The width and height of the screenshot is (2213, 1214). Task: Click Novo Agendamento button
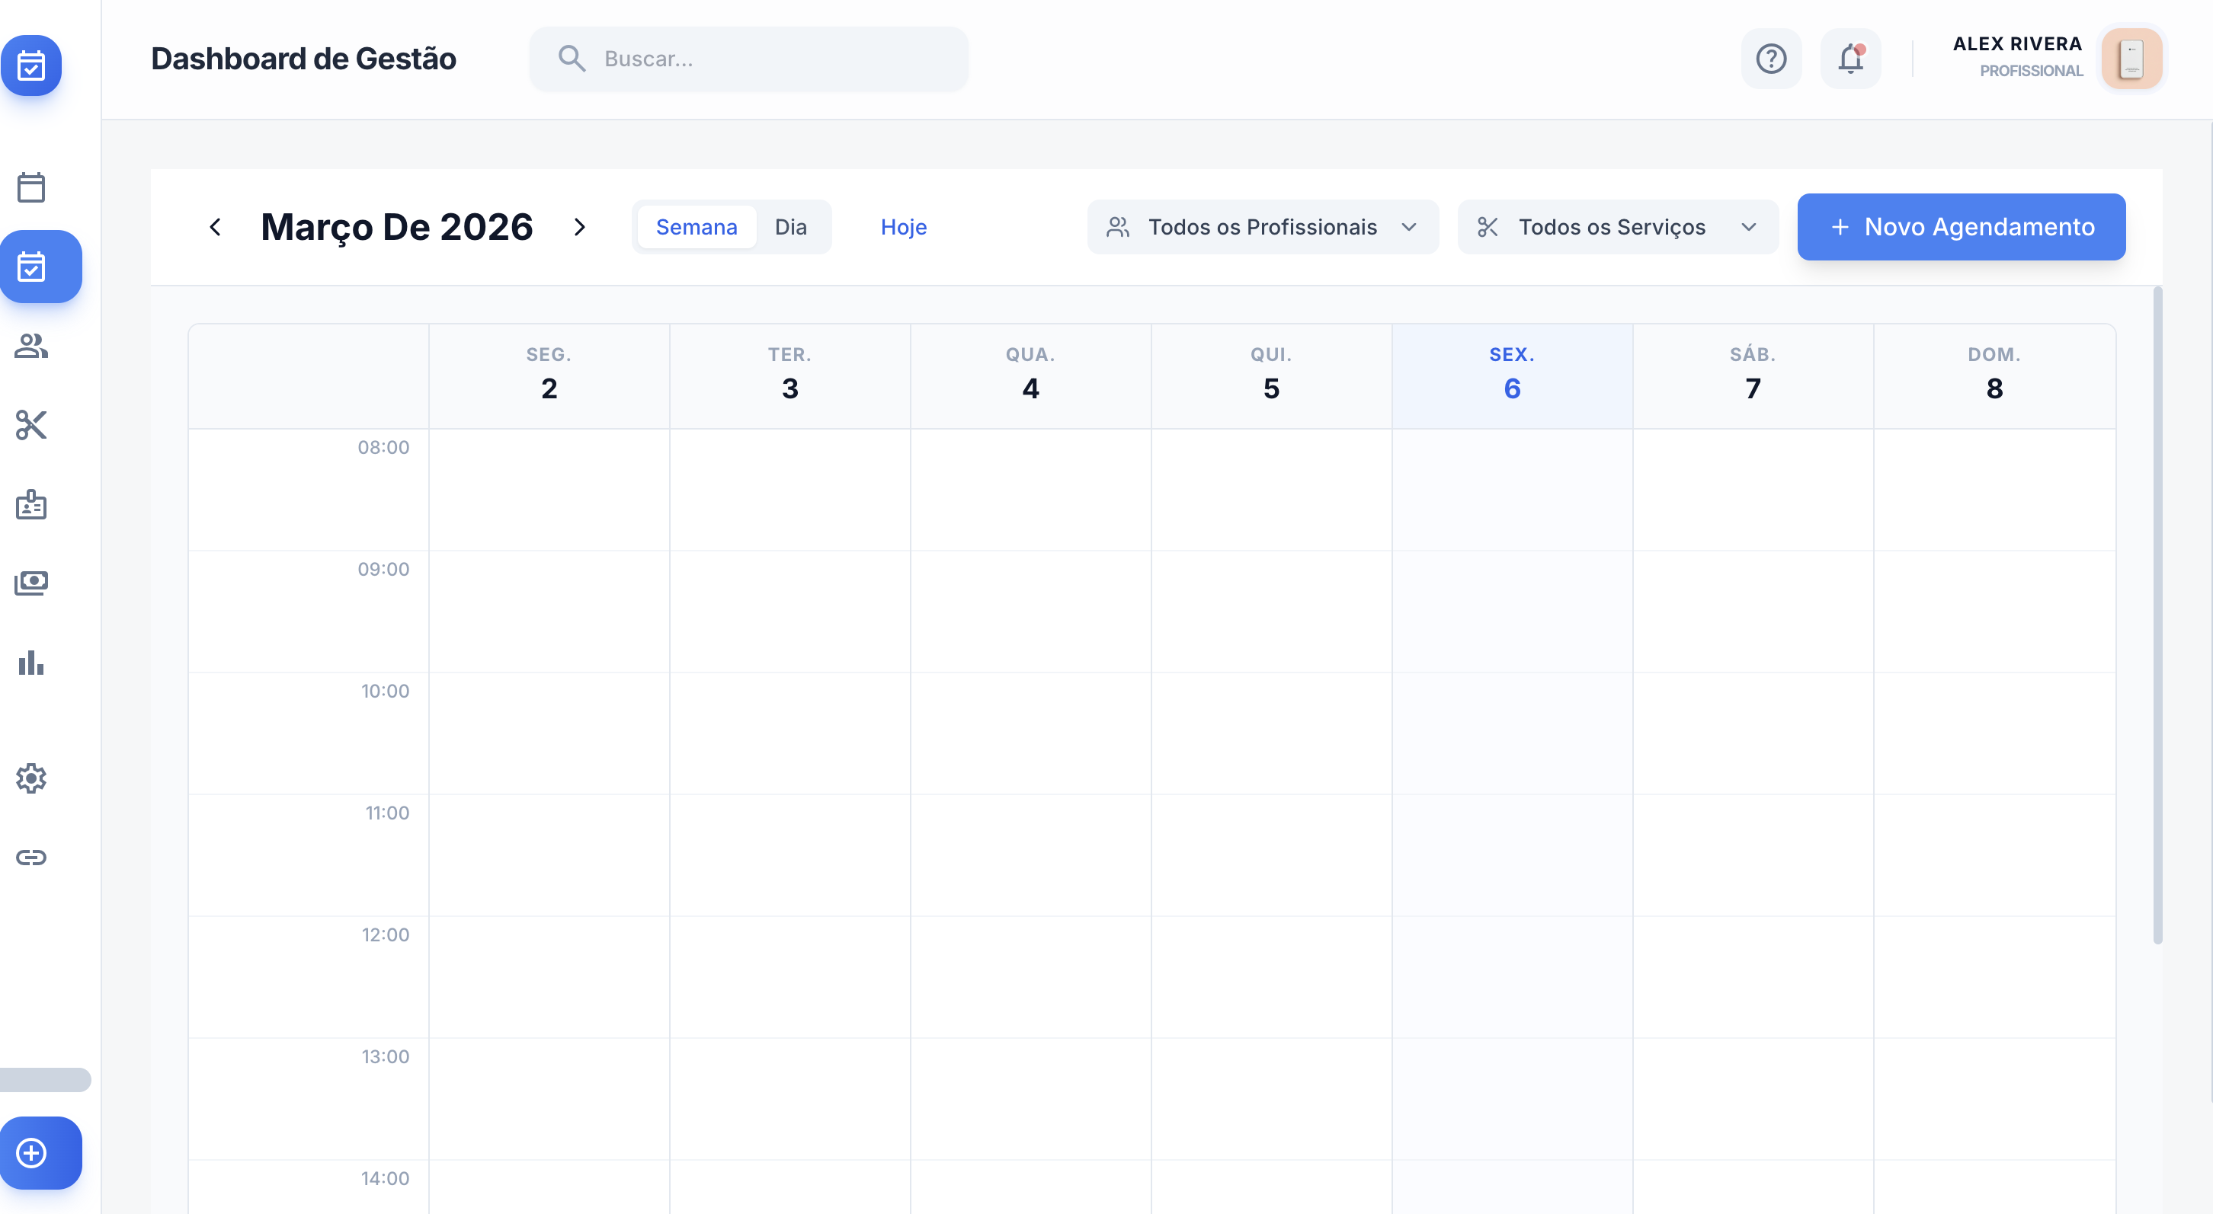[x=1961, y=228]
